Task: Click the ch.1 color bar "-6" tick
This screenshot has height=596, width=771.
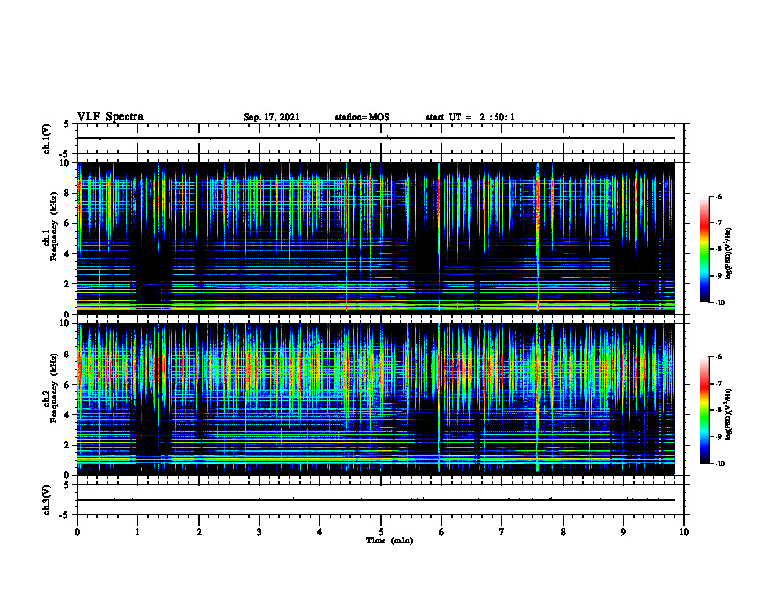Action: point(718,196)
